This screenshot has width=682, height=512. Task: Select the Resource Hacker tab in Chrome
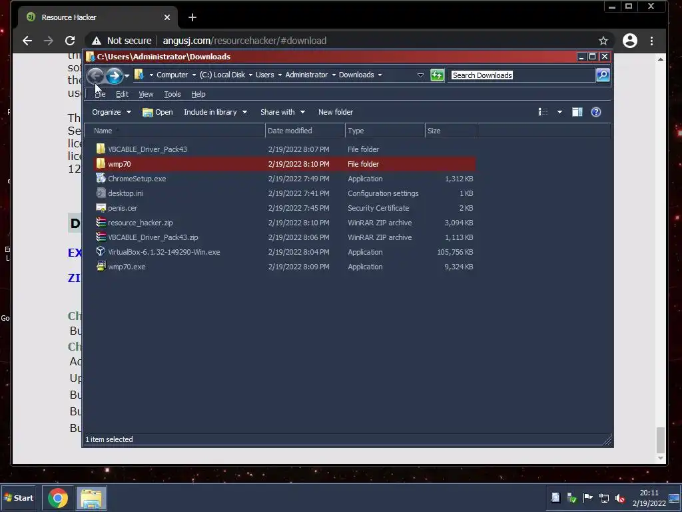click(x=98, y=17)
